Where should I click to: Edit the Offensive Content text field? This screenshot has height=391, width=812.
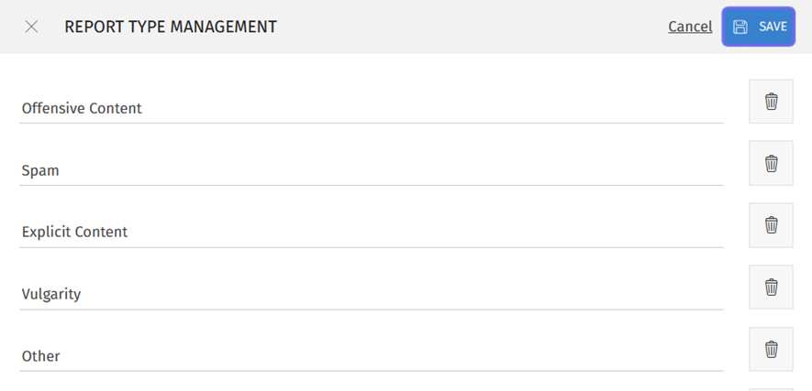[367, 108]
